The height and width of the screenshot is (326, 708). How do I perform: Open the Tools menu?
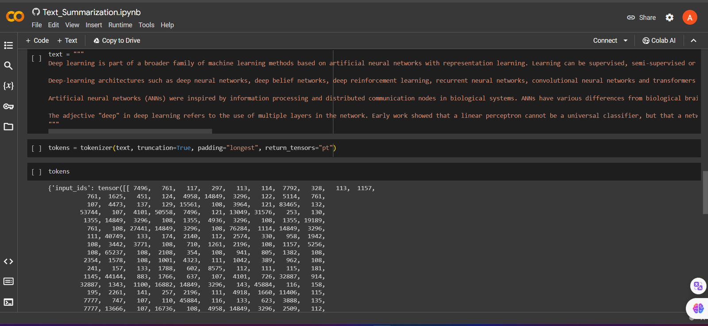point(146,25)
